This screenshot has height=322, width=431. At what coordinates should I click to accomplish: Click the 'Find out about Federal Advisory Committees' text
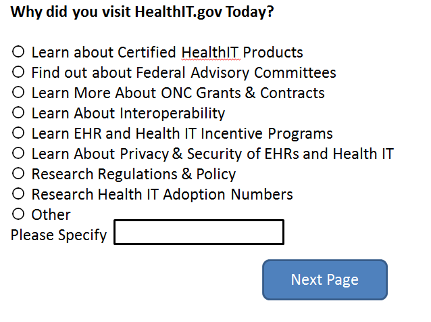point(184,72)
